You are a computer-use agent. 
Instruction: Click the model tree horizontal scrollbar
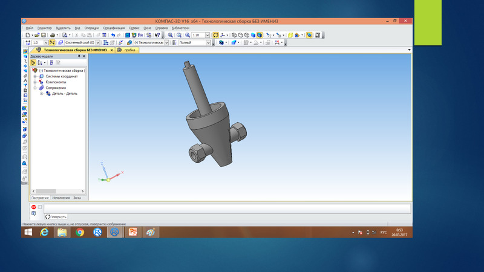point(58,191)
